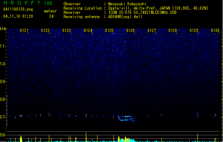This screenshot has height=142, width=223.
Task: Select version number 1.0.0
Action: [48, 3]
